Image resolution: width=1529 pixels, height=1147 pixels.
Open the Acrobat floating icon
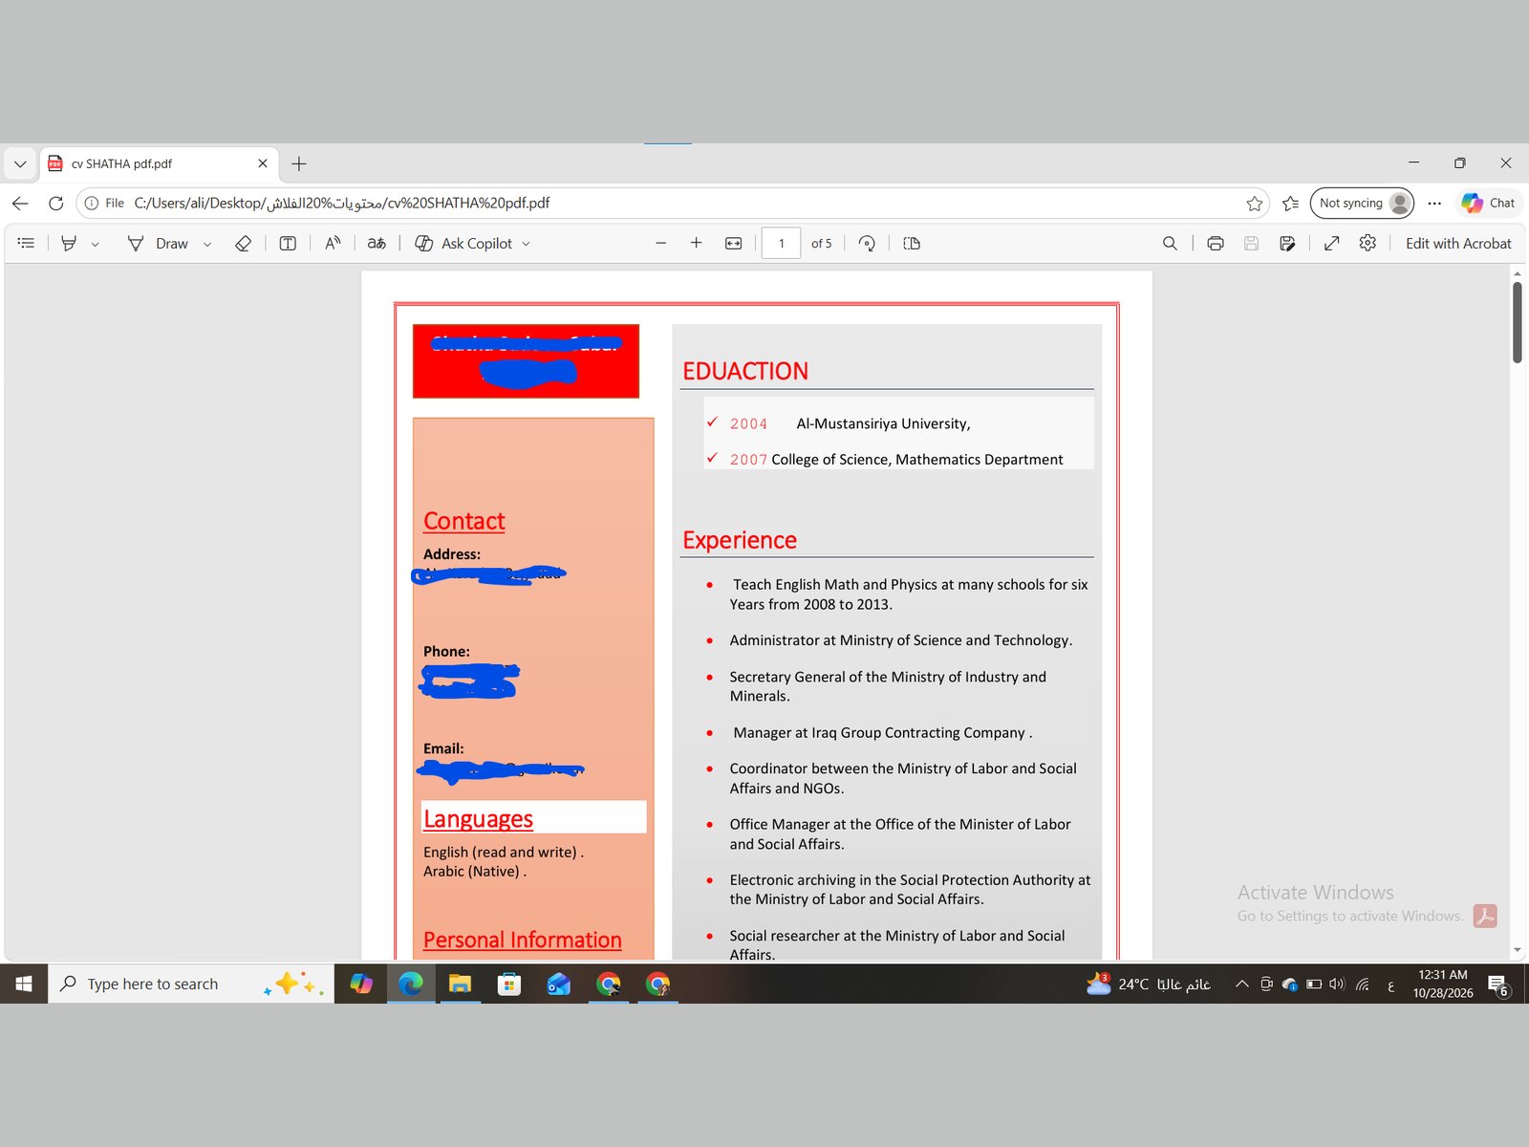click(1485, 916)
